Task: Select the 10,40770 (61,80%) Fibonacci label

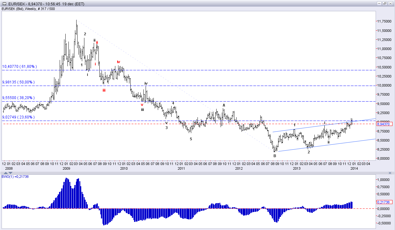Action: tap(20, 66)
